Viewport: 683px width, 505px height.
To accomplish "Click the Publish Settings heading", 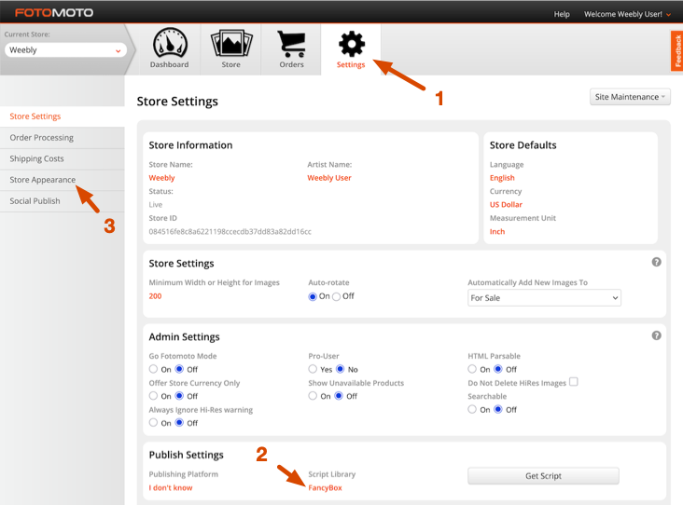I will [186, 455].
